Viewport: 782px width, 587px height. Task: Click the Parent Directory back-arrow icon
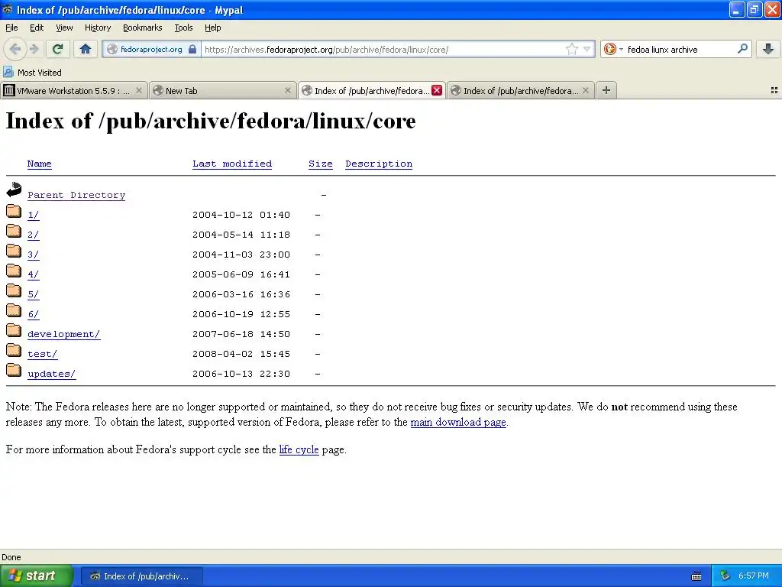point(14,190)
